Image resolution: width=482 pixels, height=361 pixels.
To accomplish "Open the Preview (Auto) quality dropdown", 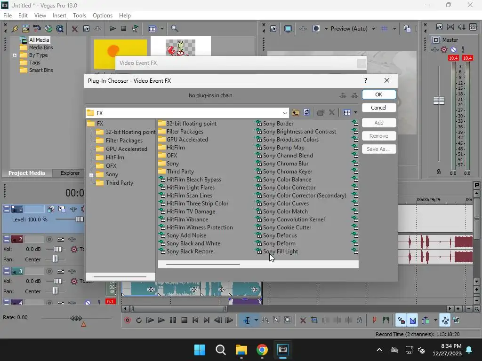I will click(373, 29).
